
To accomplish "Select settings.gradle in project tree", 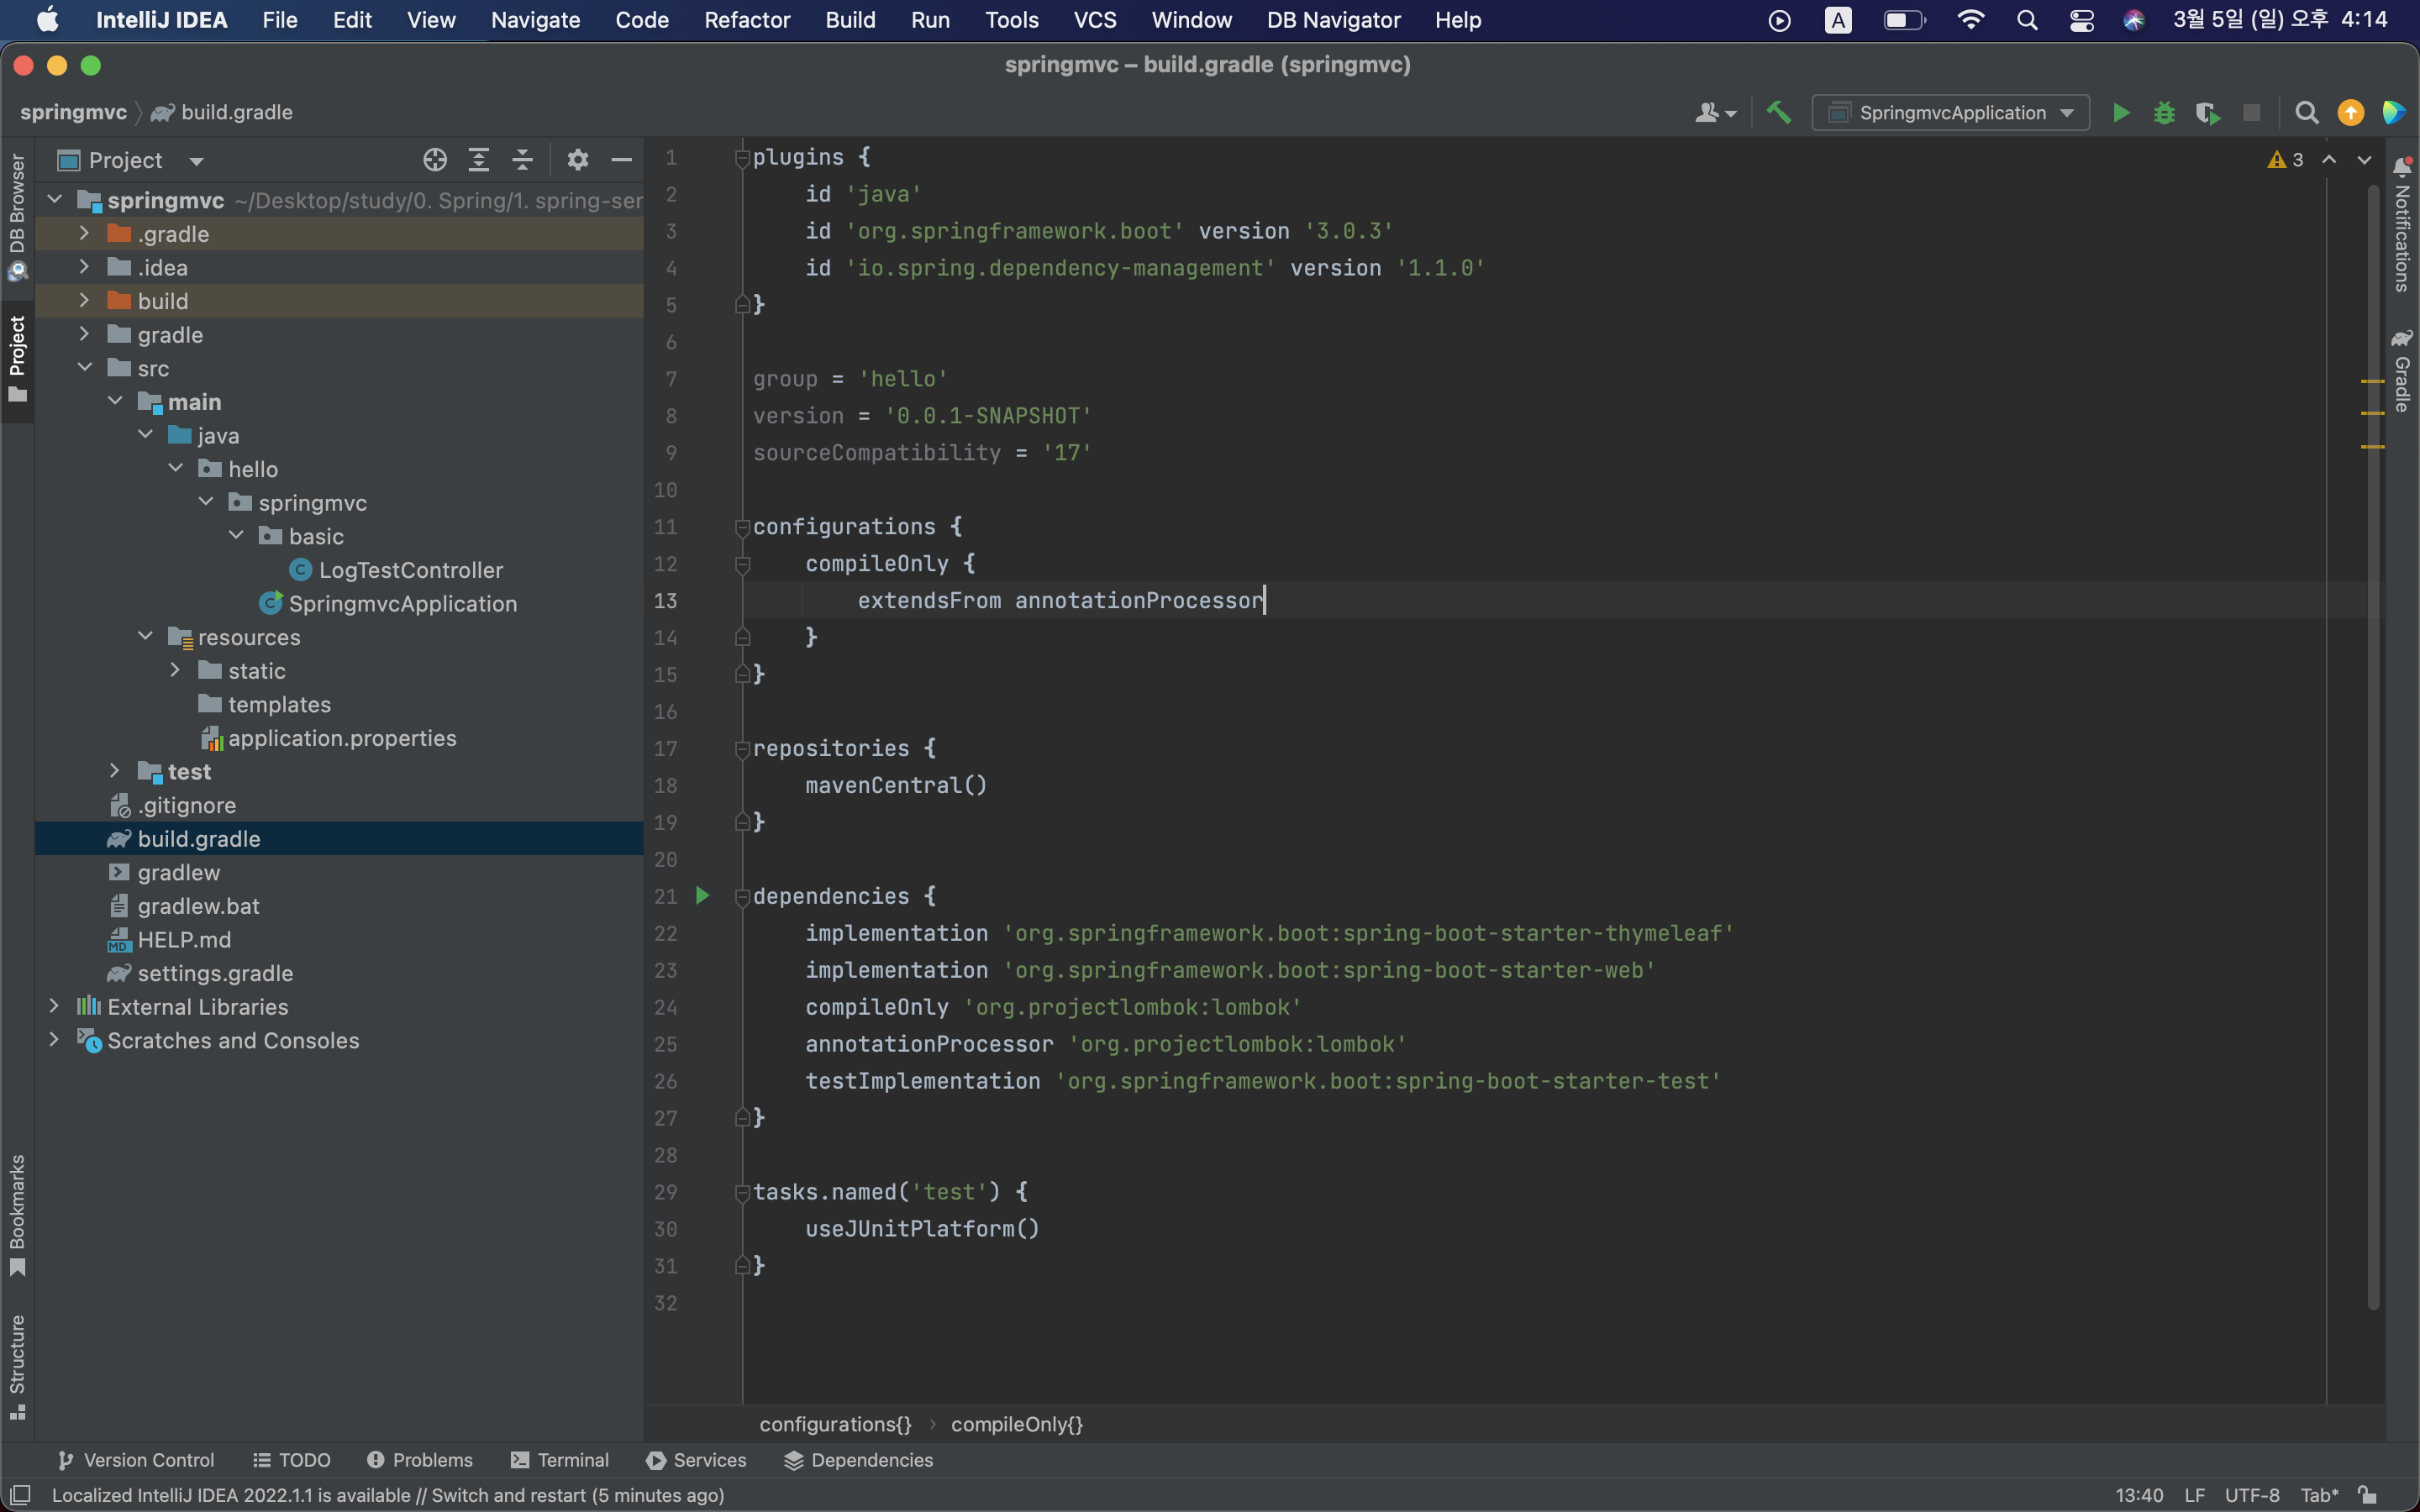I will click(x=215, y=973).
